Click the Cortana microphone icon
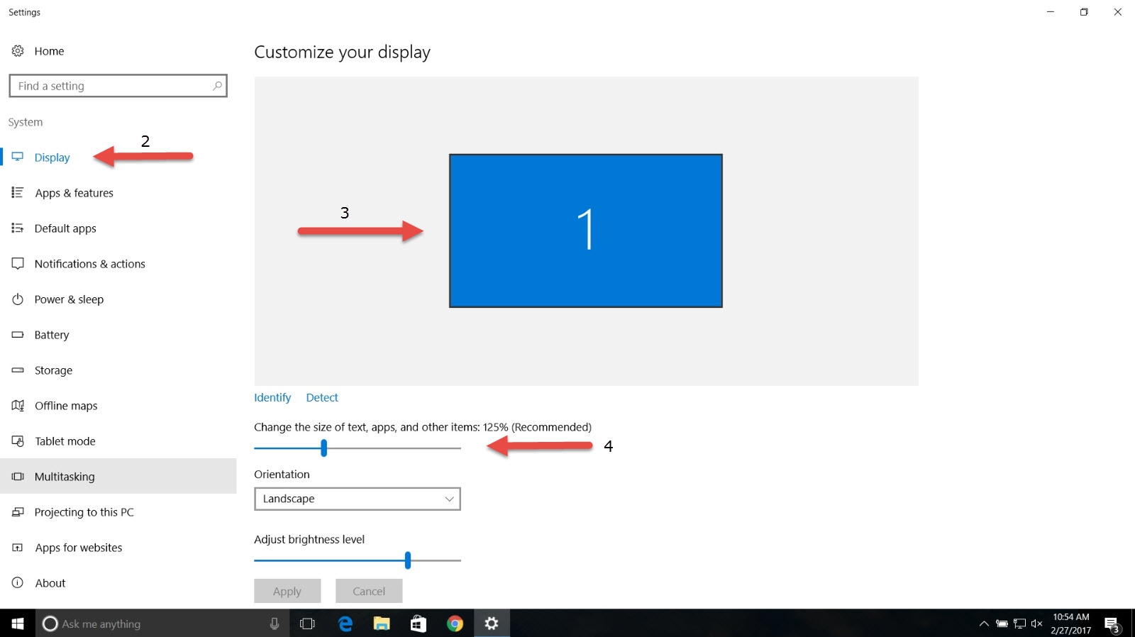1135x637 pixels. tap(275, 624)
